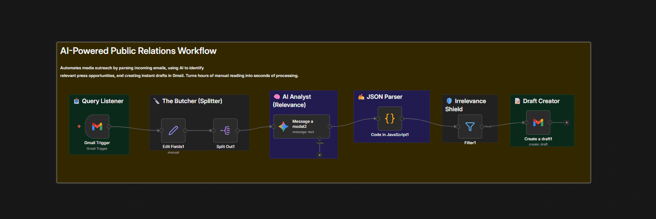Viewport: 656px width, 219px height.
Task: Select the "JSON Parser" sticky note title
Action: tap(384, 97)
